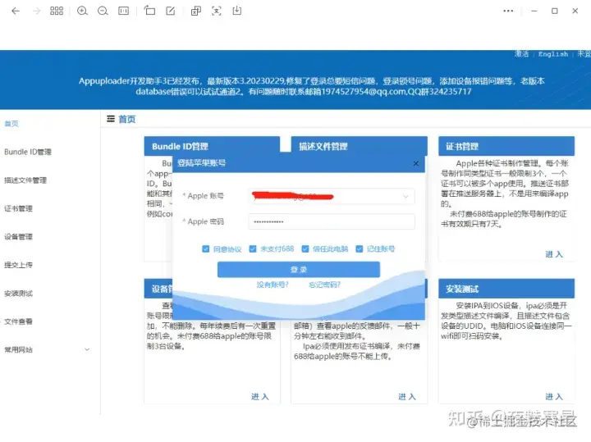Go back with the left arrow icon
The height and width of the screenshot is (442, 591).
click(x=16, y=11)
